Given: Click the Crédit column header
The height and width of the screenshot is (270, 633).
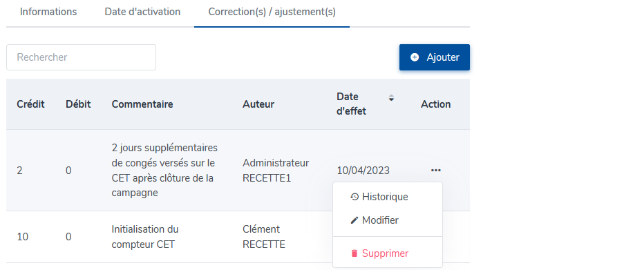Looking at the screenshot, I should tap(30, 104).
